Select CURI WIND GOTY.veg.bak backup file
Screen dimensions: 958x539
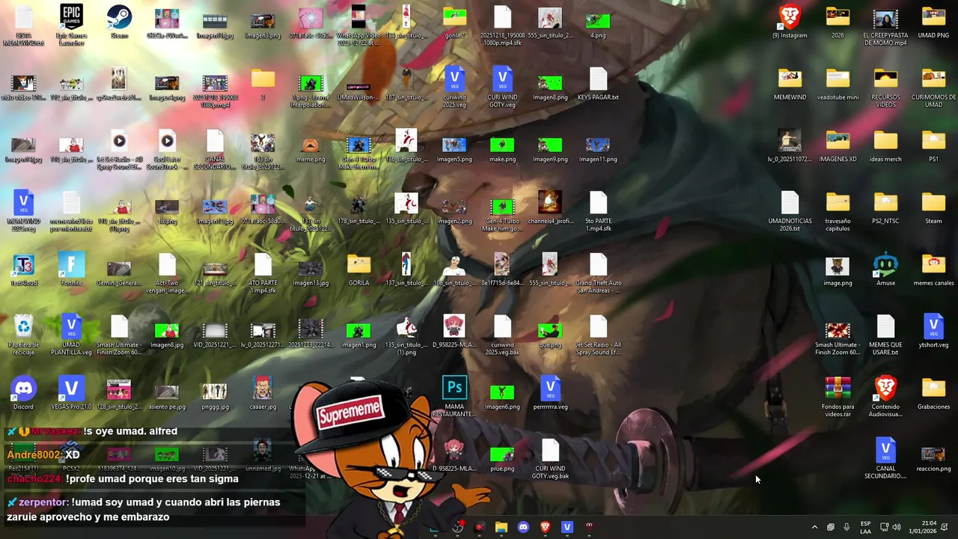550,459
